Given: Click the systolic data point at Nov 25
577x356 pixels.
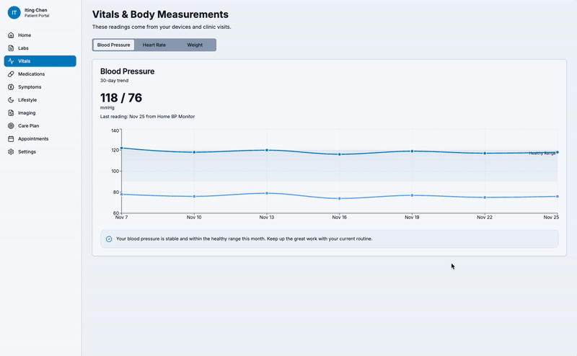Looking at the screenshot, I should coord(558,152).
